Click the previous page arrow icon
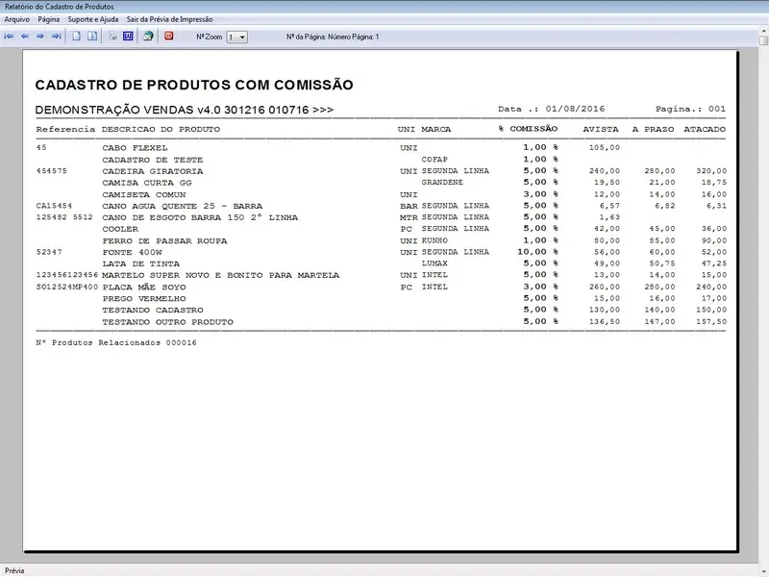This screenshot has height=577, width=769. [25, 37]
